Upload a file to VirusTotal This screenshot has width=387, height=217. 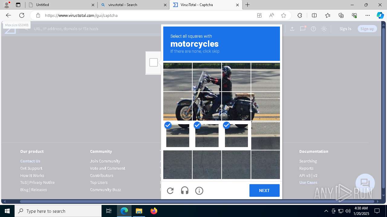(x=292, y=29)
